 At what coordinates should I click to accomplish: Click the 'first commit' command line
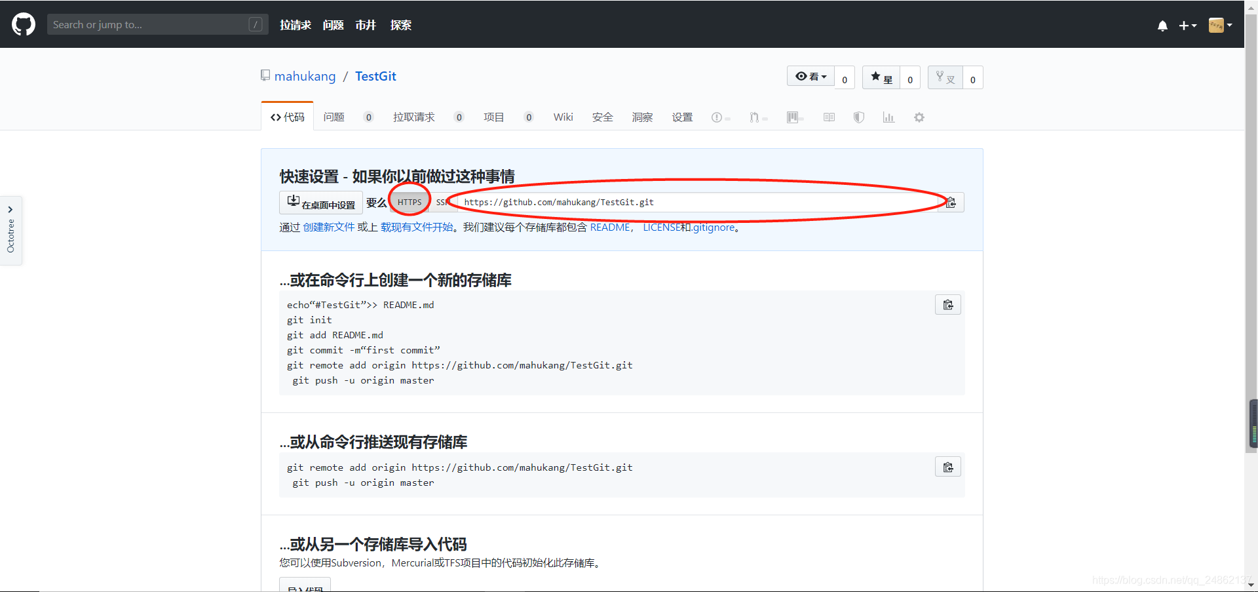pos(364,350)
